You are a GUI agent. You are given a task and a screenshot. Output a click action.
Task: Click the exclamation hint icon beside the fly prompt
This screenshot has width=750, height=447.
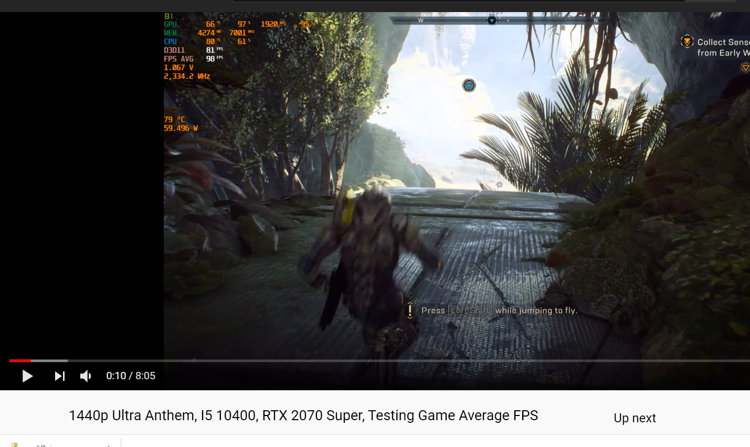click(x=410, y=310)
